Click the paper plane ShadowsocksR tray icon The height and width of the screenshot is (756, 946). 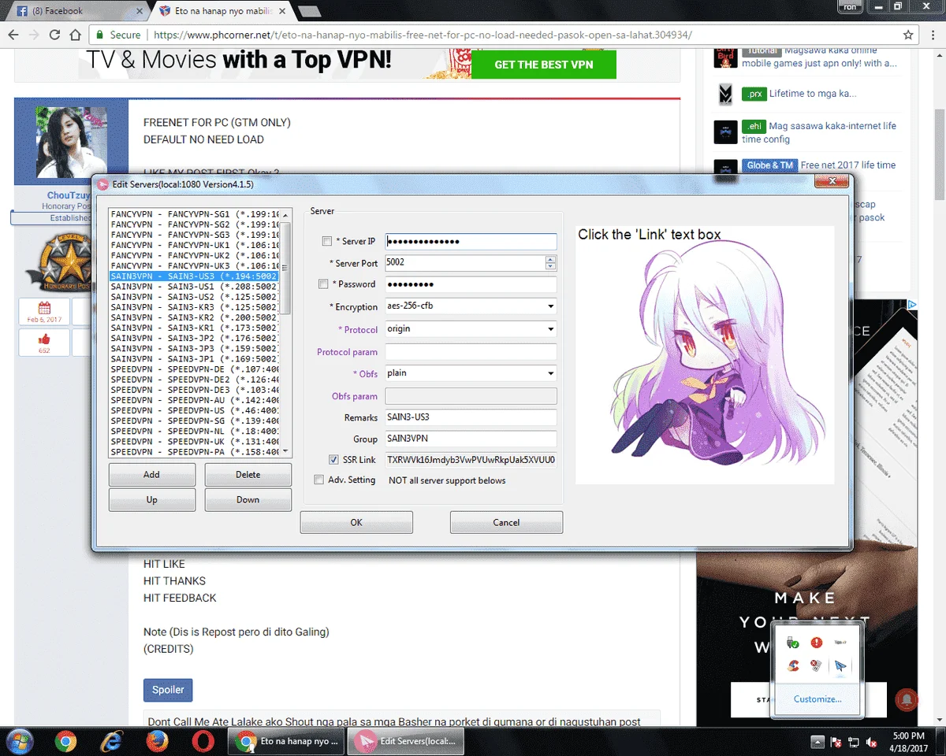pyautogui.click(x=840, y=666)
